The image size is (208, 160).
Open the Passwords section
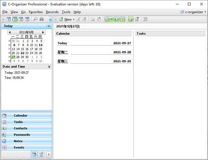(x=27, y=135)
